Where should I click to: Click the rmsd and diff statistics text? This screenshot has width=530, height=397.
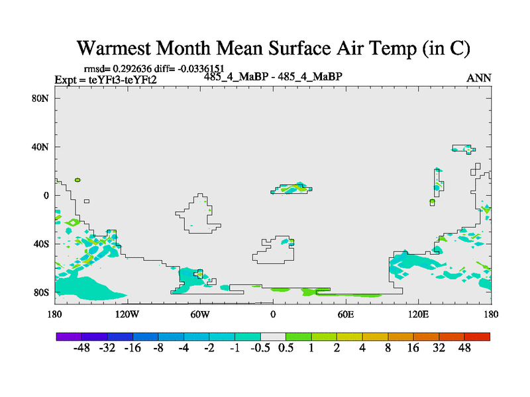(x=154, y=68)
